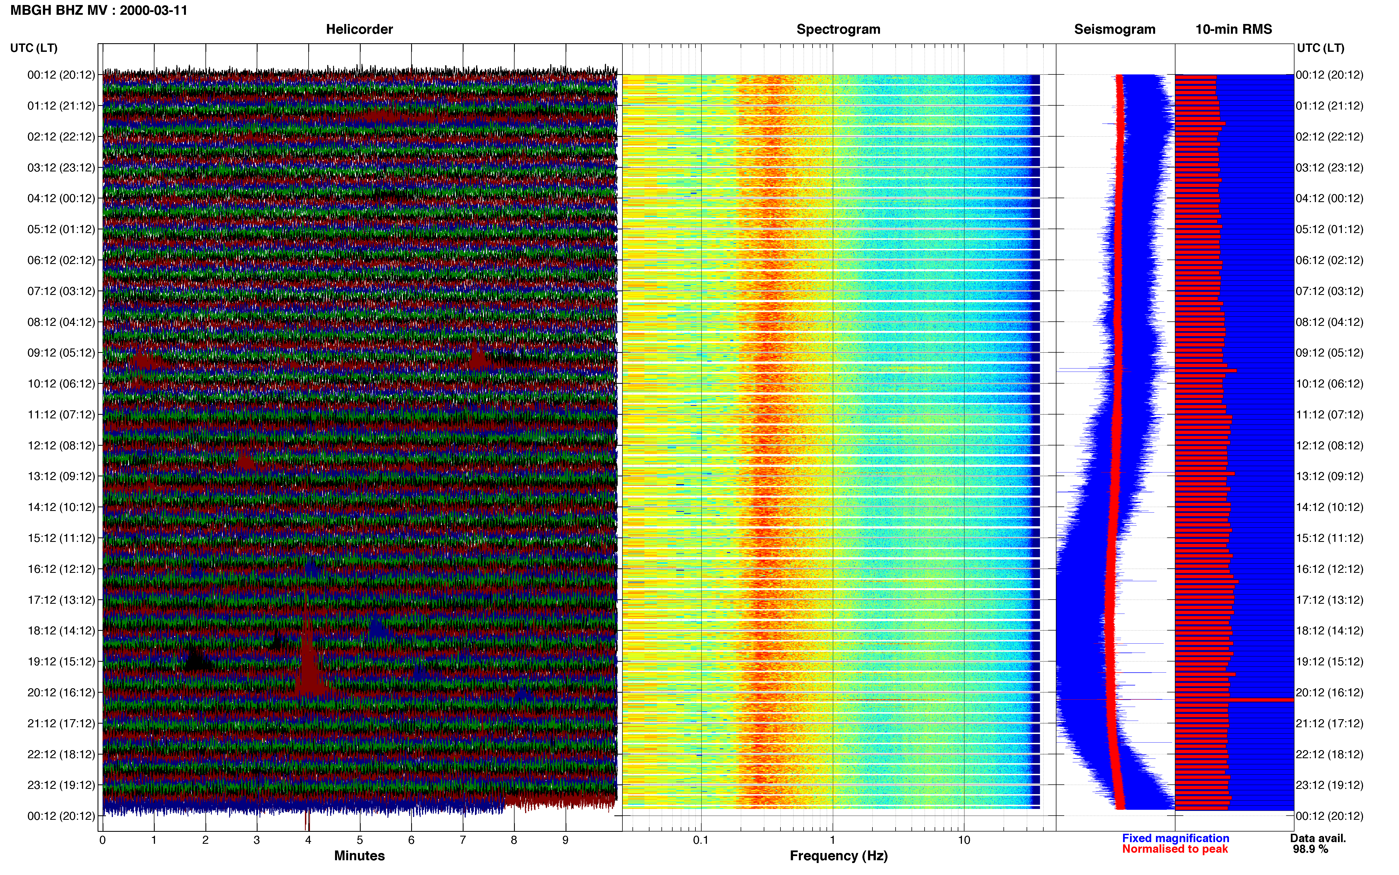Screen dimensions: 1399x875
Task: Click left time label 01:12 (21:12)
Action: tap(61, 106)
